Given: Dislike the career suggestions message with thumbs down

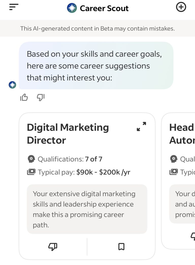Looking at the screenshot, I should [x=41, y=97].
